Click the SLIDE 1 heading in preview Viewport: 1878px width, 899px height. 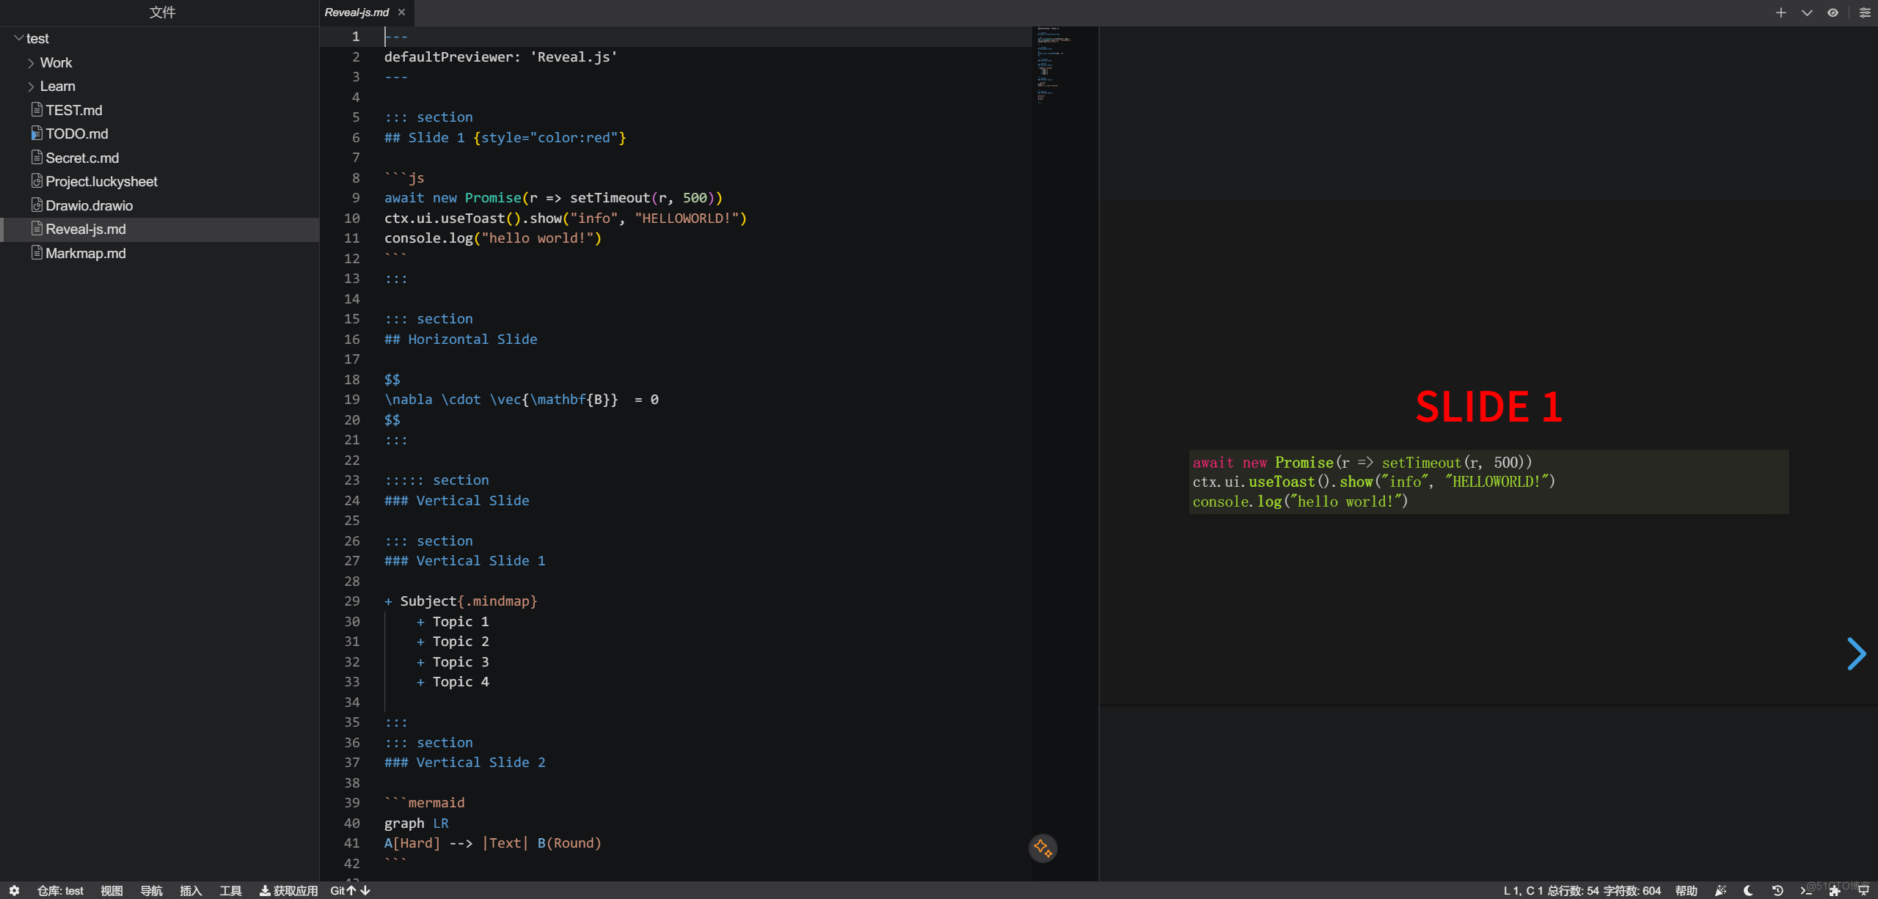pos(1488,407)
